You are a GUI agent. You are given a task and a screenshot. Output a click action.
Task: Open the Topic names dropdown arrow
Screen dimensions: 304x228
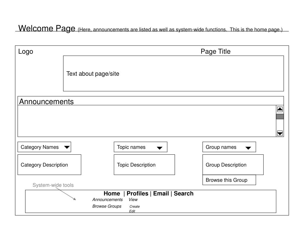pyautogui.click(x=159, y=148)
